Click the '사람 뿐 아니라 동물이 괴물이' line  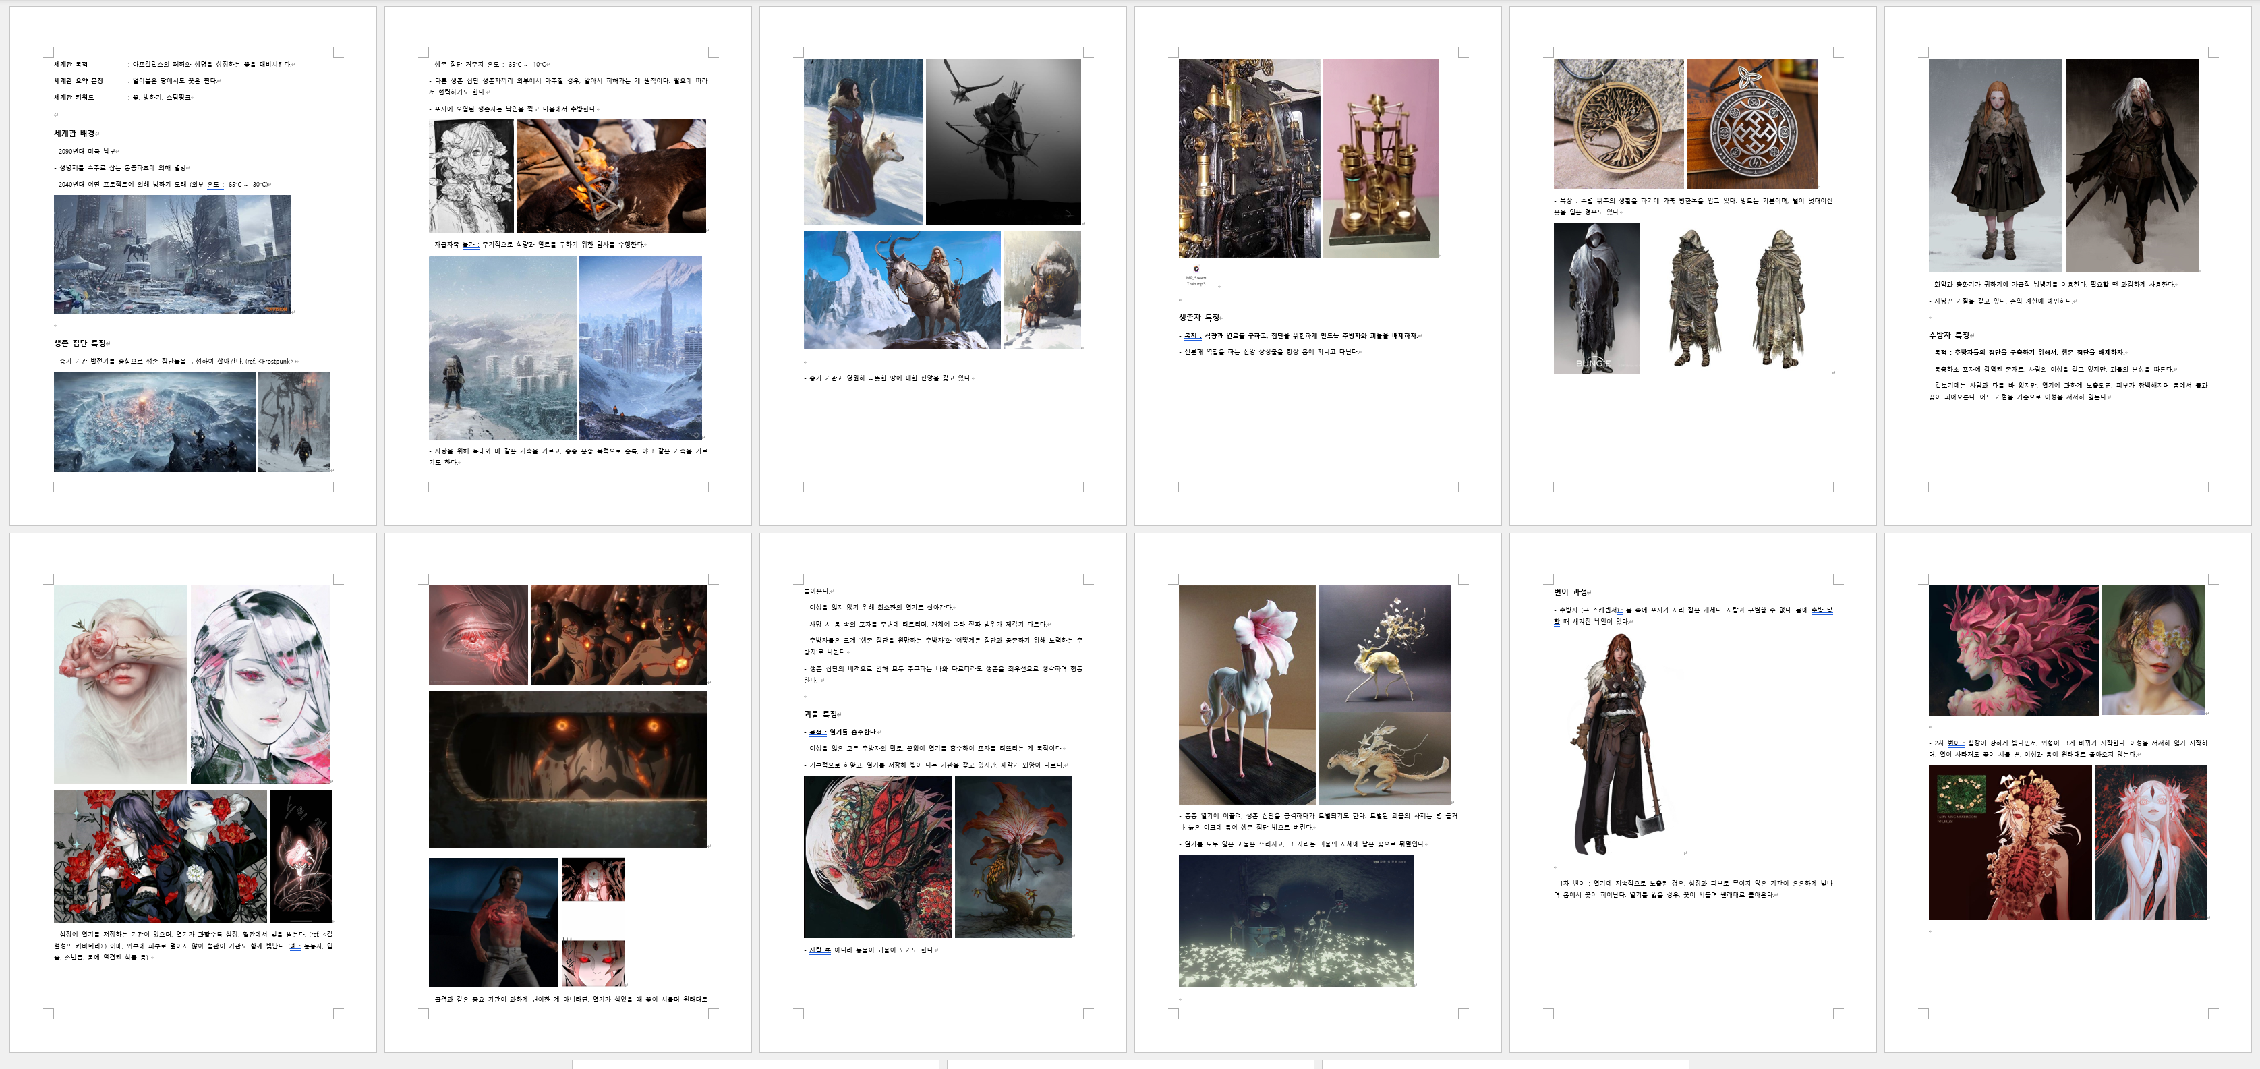tap(870, 950)
